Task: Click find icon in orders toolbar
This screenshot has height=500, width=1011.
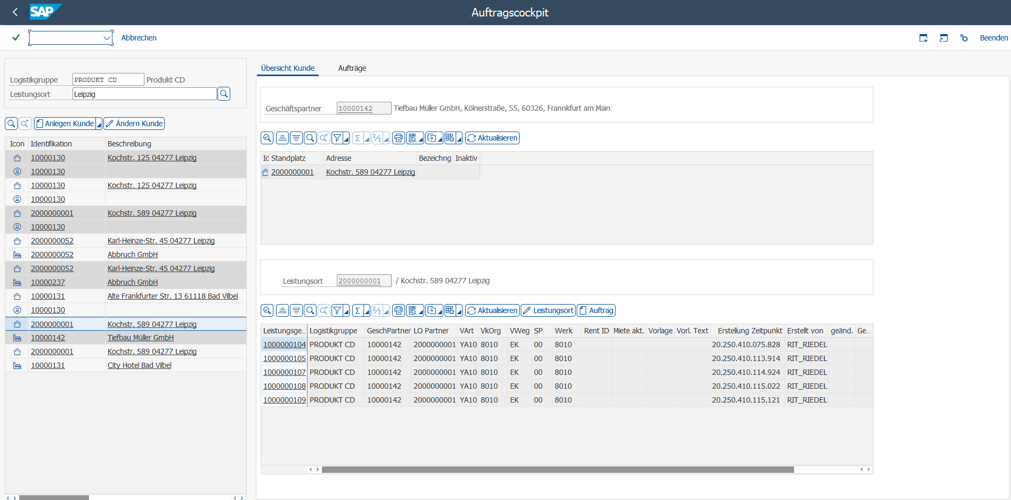Action: [x=310, y=310]
